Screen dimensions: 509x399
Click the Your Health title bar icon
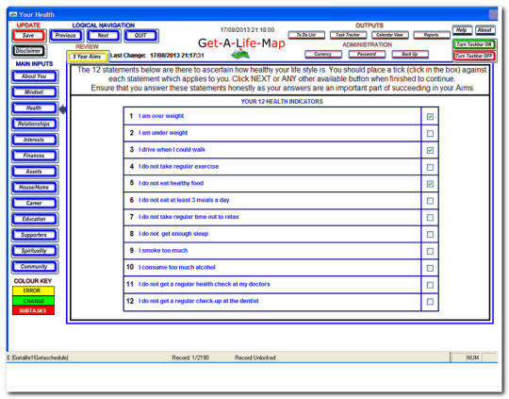point(13,15)
